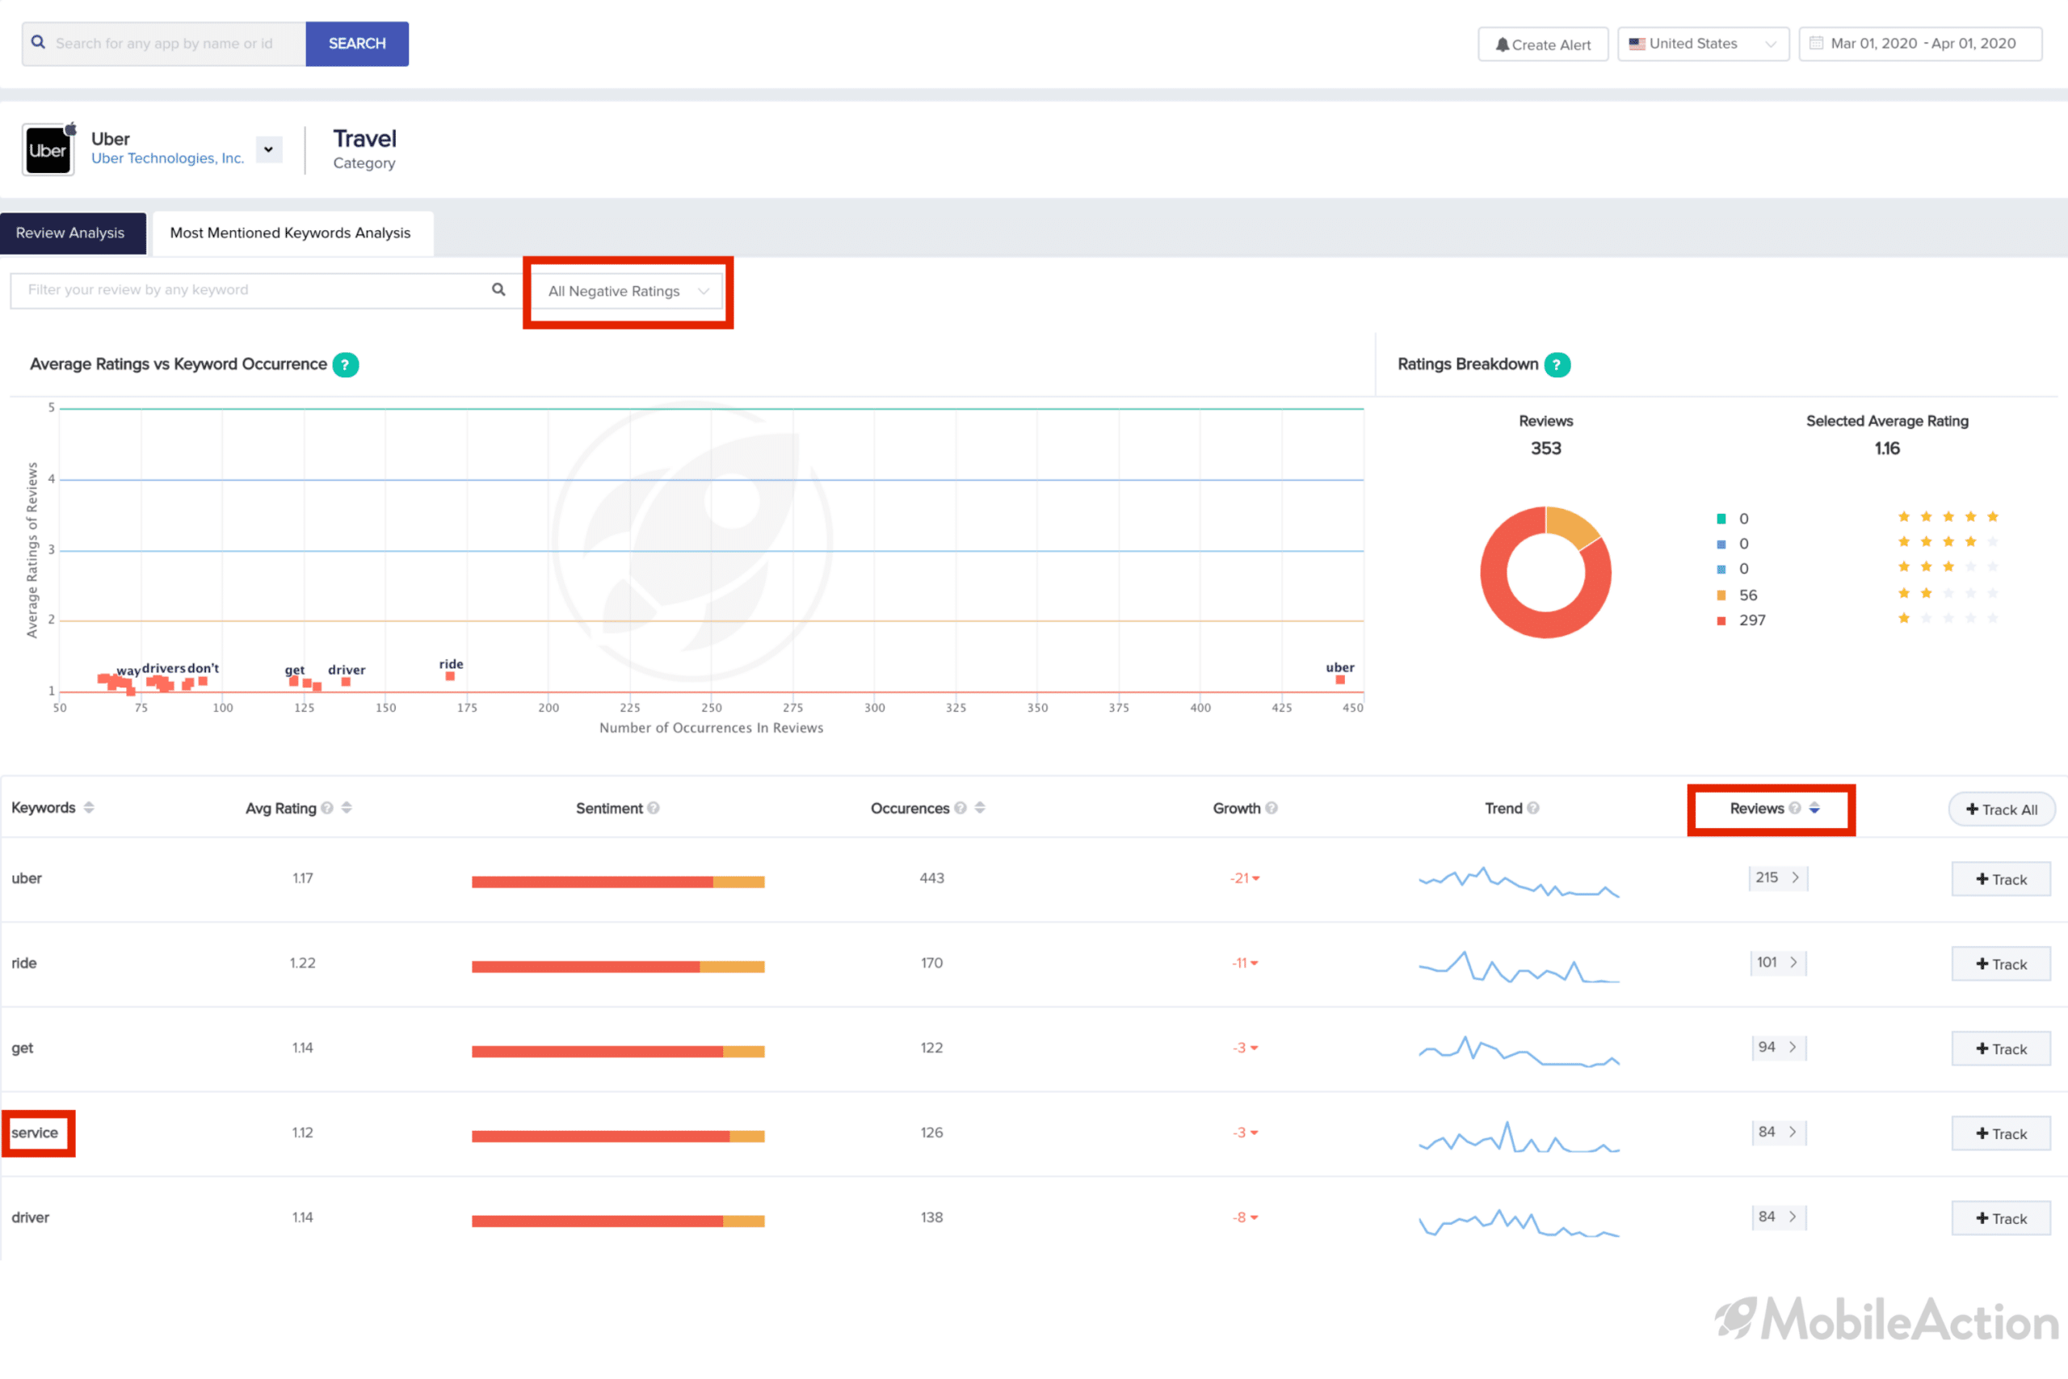Click the driver point in scatter chart
The height and width of the screenshot is (1379, 2068).
(346, 682)
